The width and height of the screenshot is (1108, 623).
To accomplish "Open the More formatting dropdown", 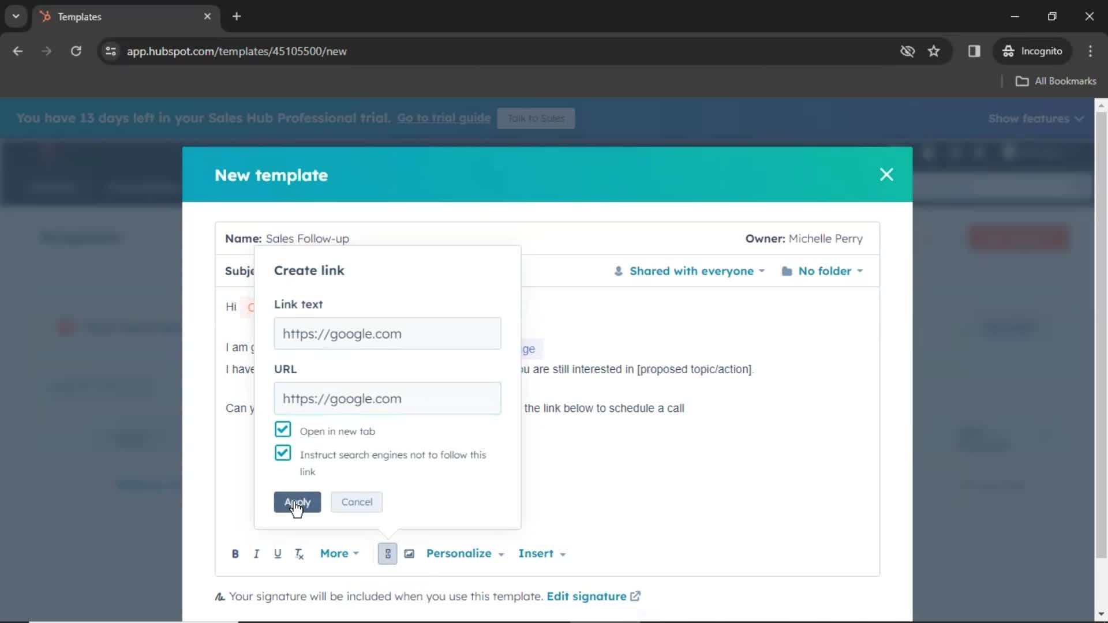I will tap(339, 554).
